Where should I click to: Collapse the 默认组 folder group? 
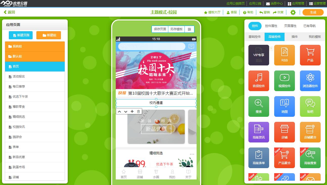[x=35, y=56]
